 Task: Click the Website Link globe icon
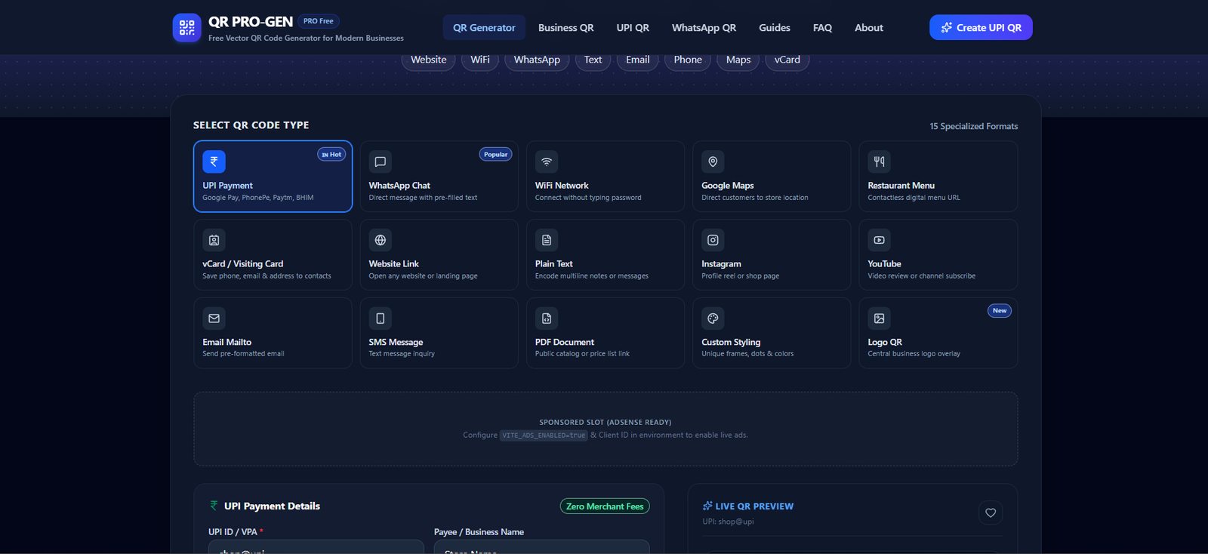coord(381,240)
